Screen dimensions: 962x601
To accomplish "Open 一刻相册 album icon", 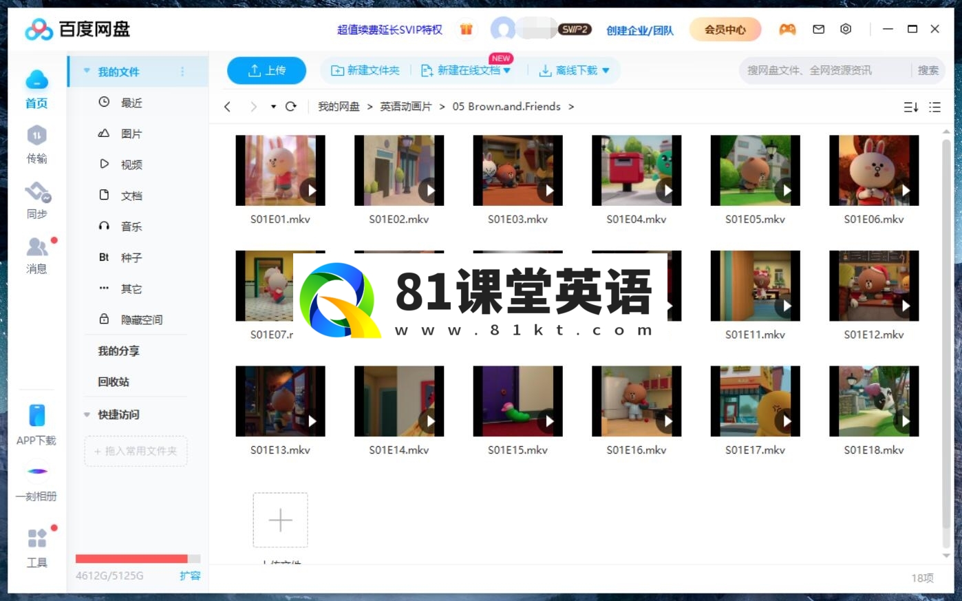I will [x=37, y=471].
